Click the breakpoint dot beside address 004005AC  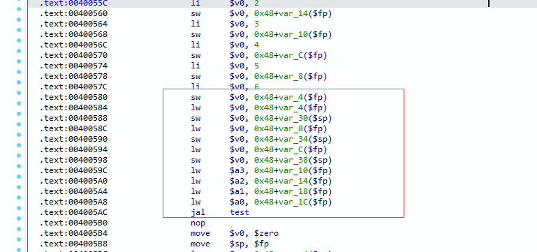coord(19,213)
